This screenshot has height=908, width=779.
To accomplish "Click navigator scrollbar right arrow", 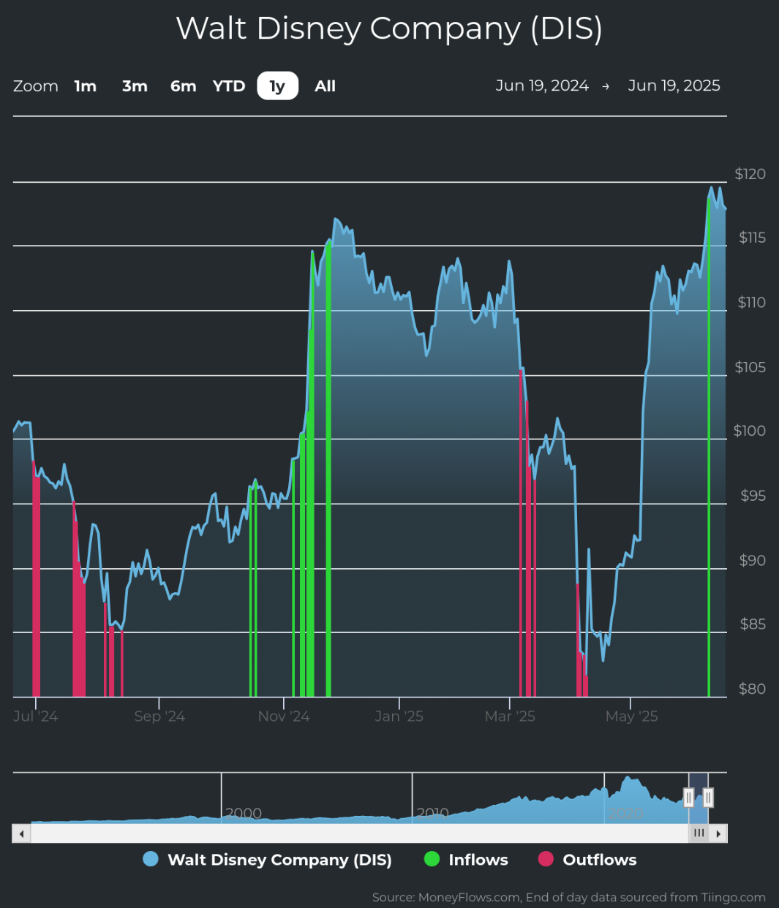I will click(x=718, y=833).
